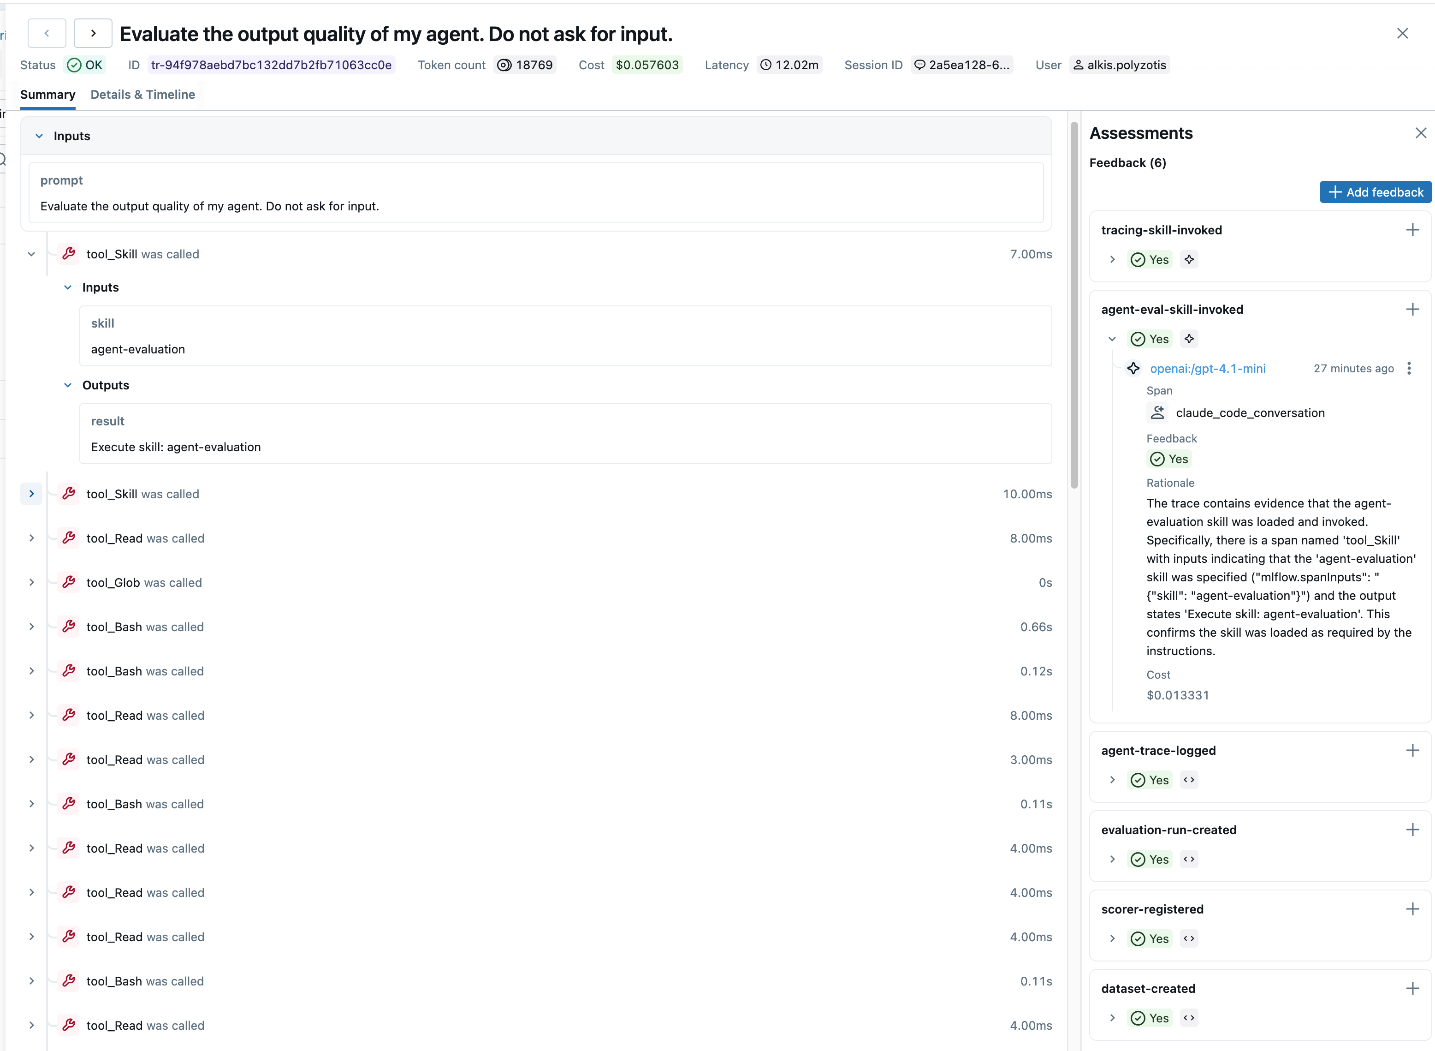Collapse the top Inputs section
The height and width of the screenshot is (1051, 1435).
tap(39, 136)
